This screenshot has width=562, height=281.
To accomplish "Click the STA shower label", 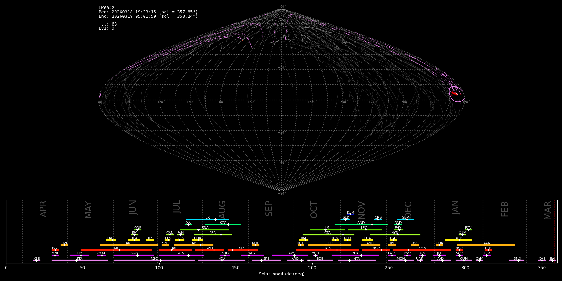I will tap(328, 249).
